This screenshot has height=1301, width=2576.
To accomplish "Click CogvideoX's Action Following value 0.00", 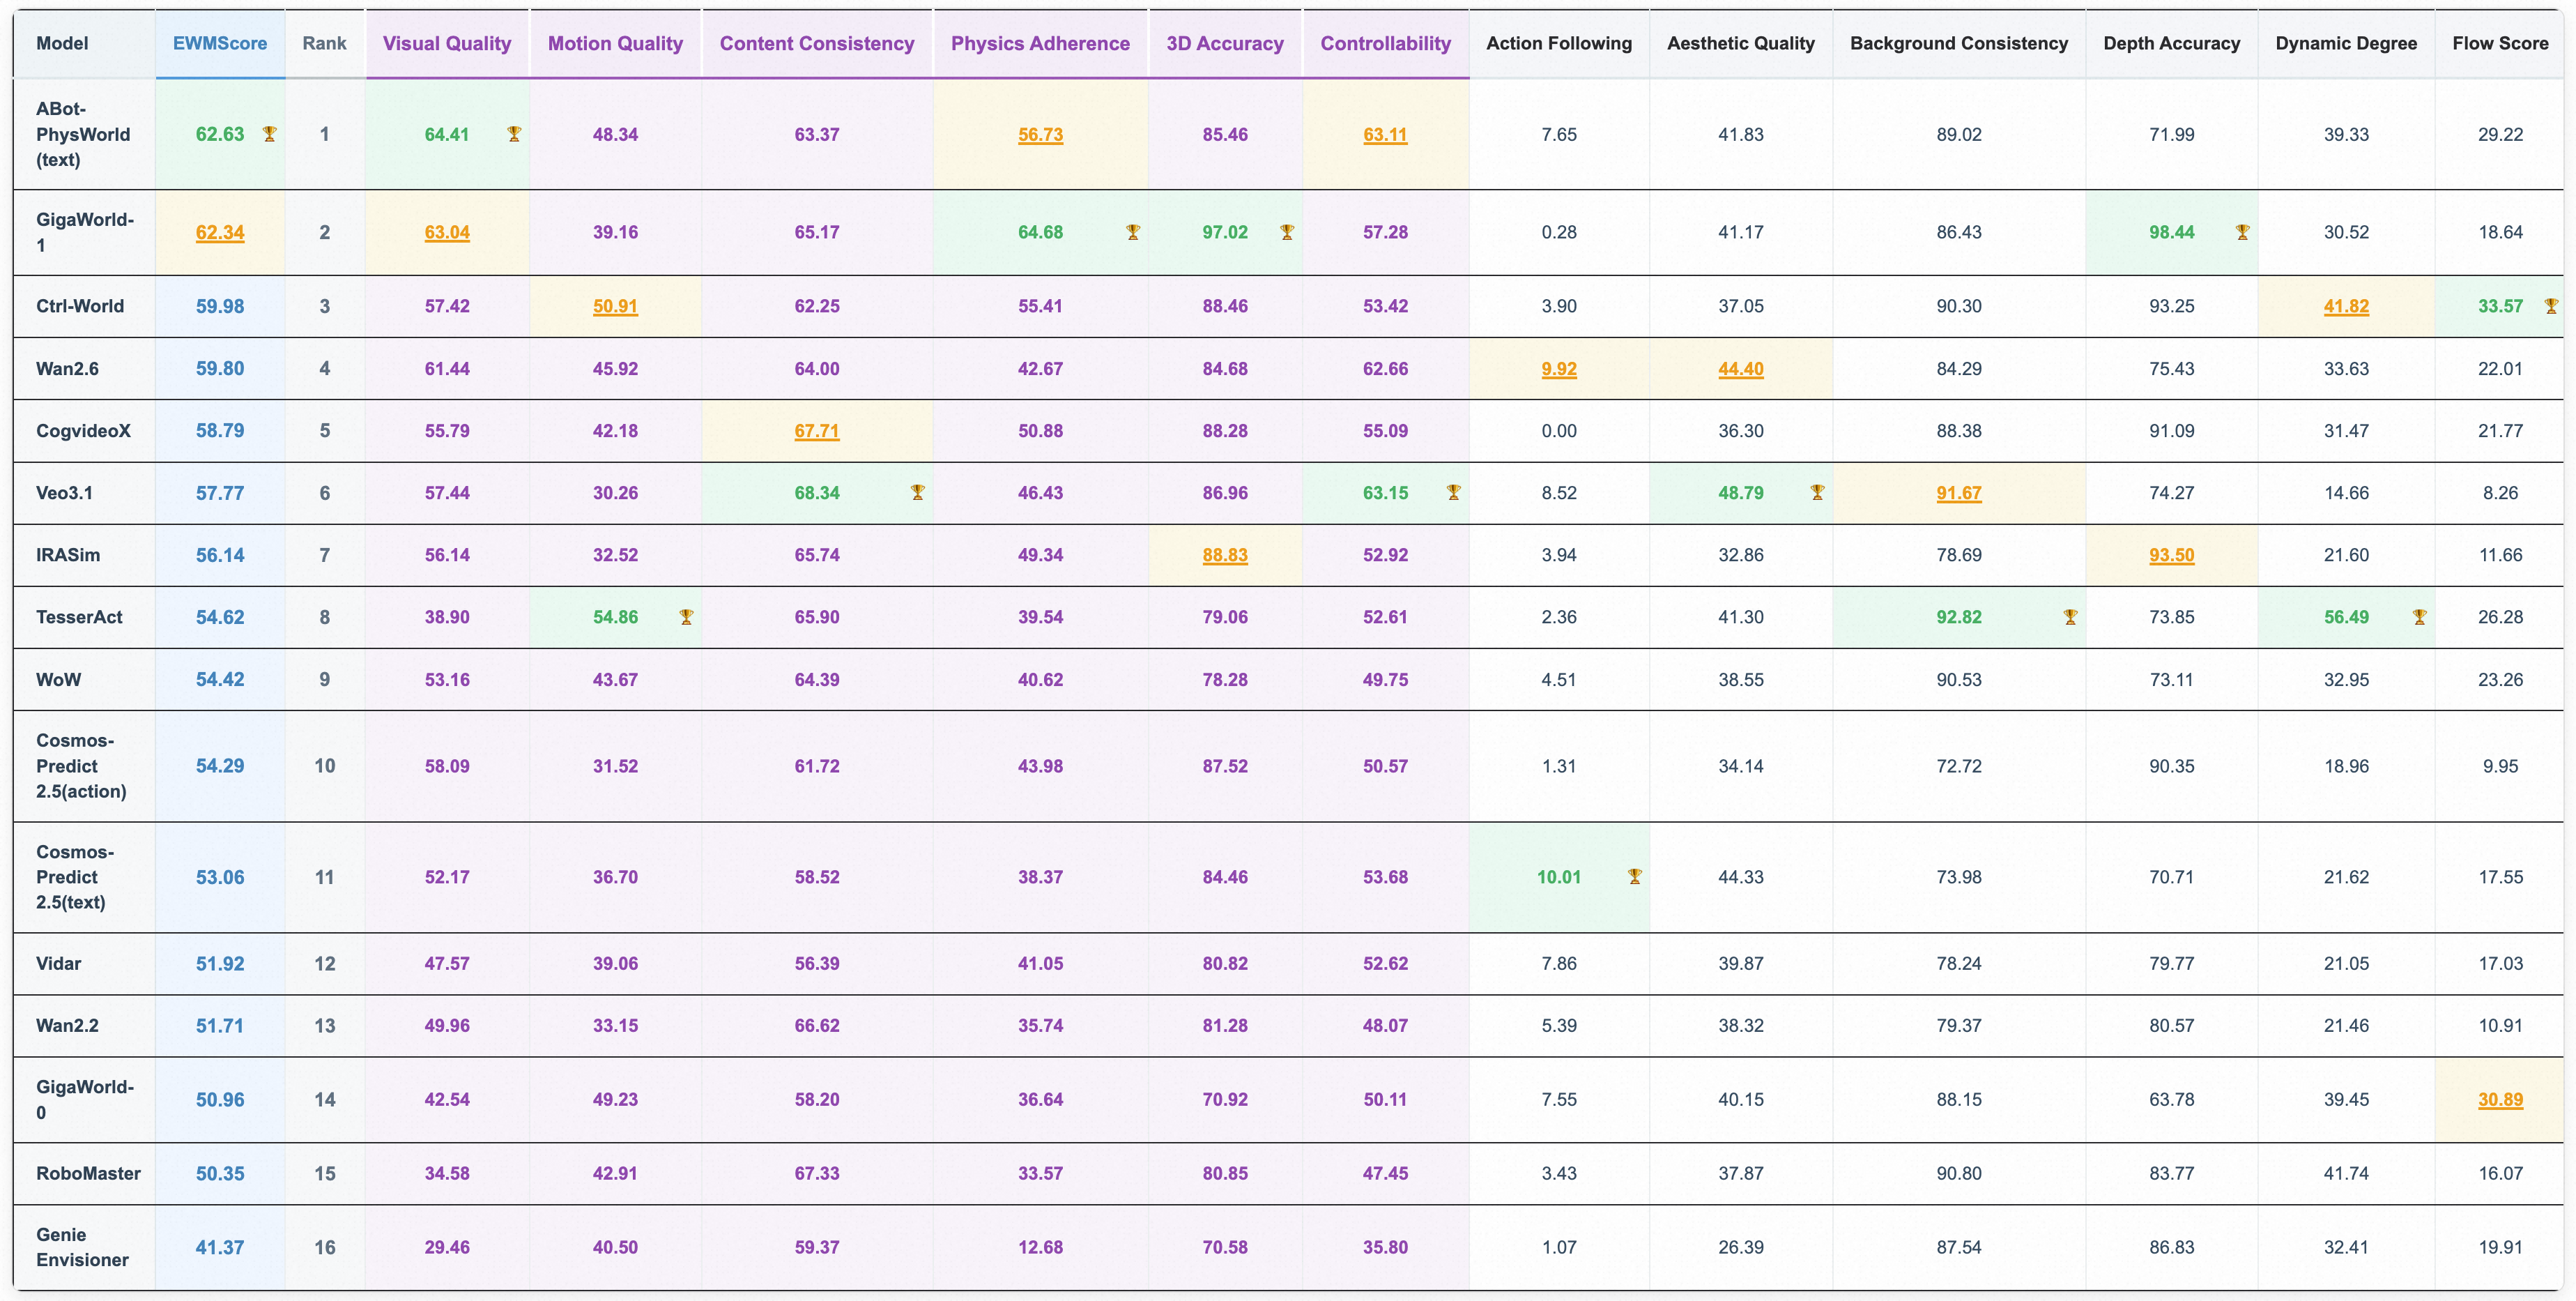I will click(x=1559, y=431).
